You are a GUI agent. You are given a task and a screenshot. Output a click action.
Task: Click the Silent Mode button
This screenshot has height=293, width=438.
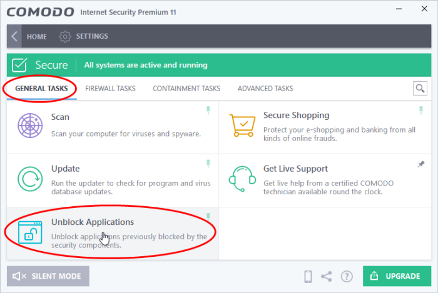pyautogui.click(x=48, y=276)
